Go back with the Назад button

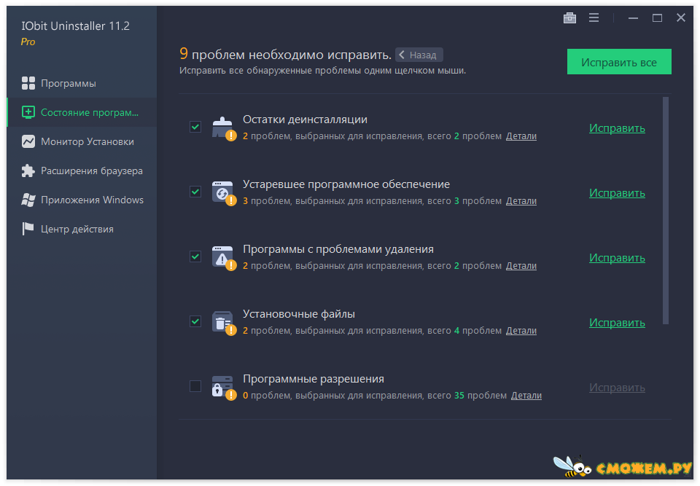tap(419, 55)
